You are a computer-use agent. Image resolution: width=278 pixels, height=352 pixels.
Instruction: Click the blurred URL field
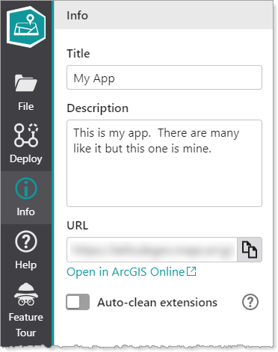click(152, 250)
